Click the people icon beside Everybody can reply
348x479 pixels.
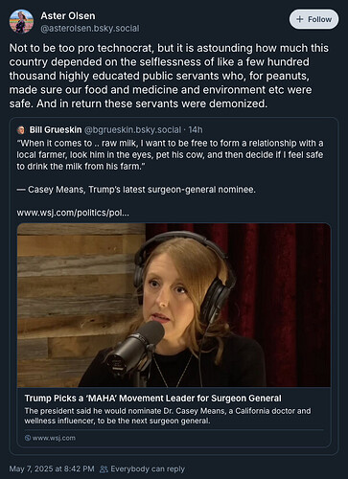click(104, 469)
